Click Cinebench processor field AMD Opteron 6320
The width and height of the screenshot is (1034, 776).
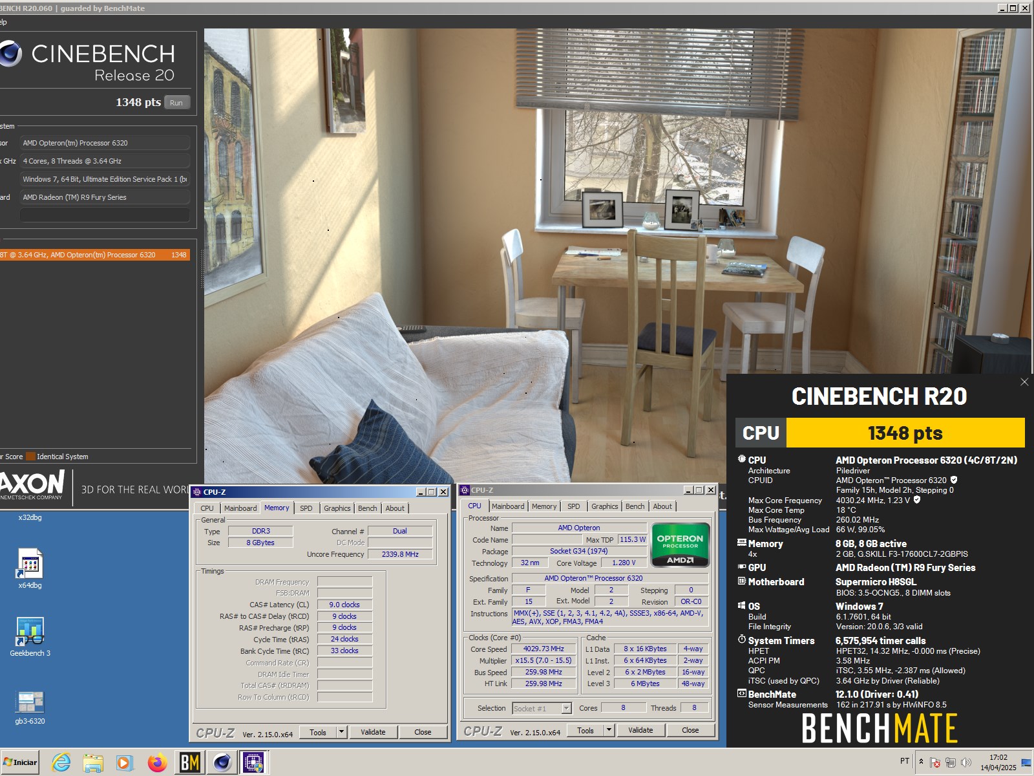(x=105, y=143)
